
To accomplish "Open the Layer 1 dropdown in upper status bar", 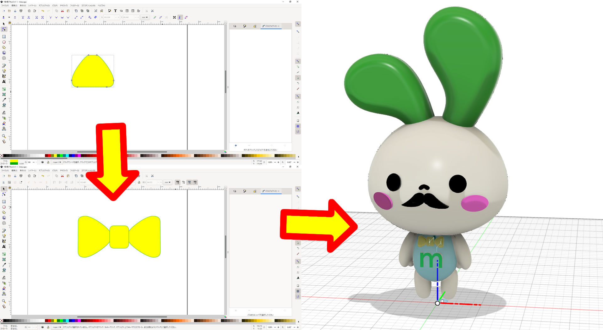I will (57, 162).
